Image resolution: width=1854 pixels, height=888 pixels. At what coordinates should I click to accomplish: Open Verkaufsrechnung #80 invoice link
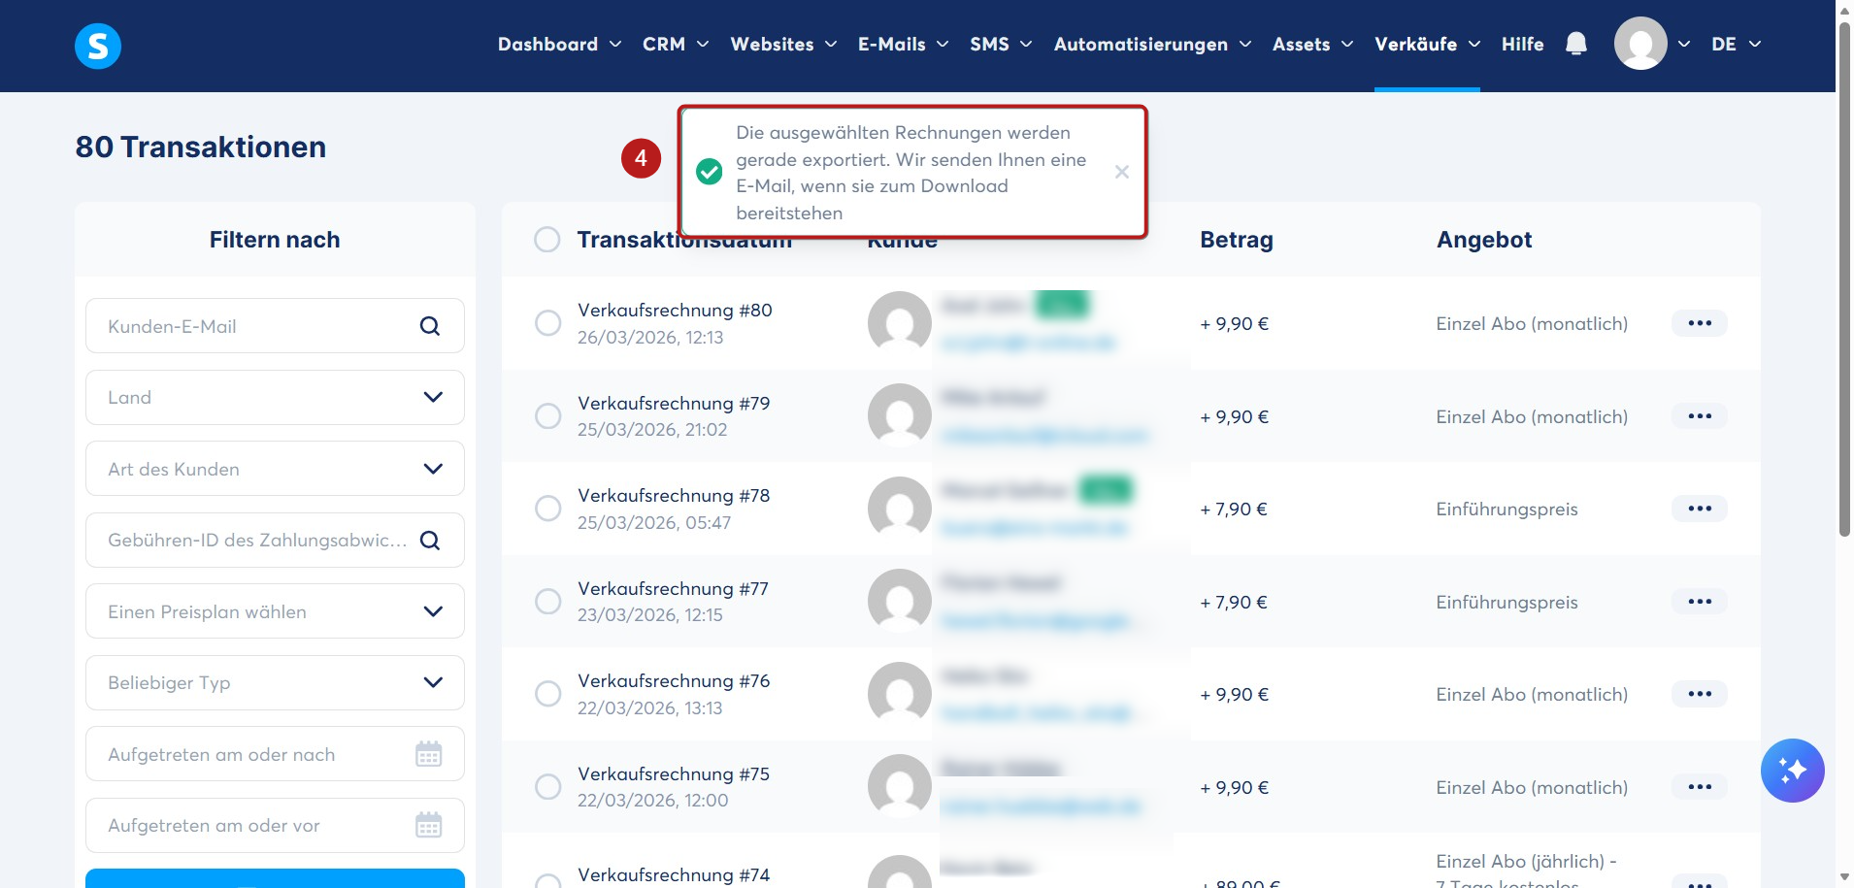(675, 311)
